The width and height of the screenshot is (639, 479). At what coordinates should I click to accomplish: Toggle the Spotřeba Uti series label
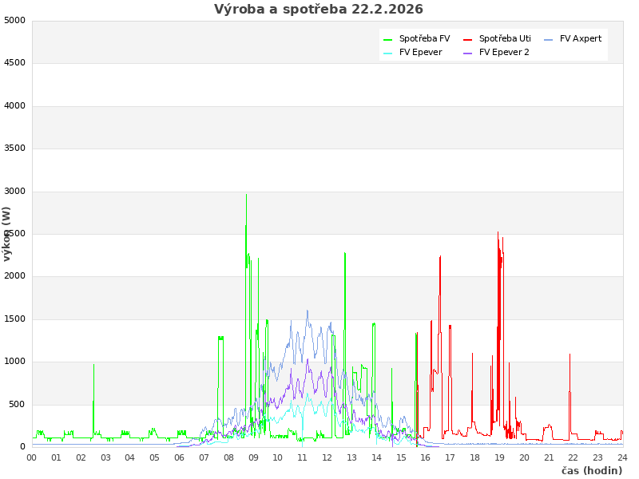point(505,38)
